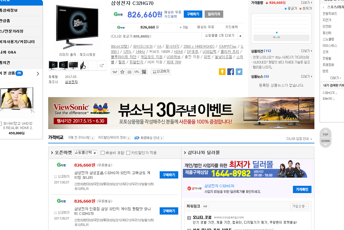Click the gray 딜러가격 button
Screen dimensions: 344x230
coord(214,14)
